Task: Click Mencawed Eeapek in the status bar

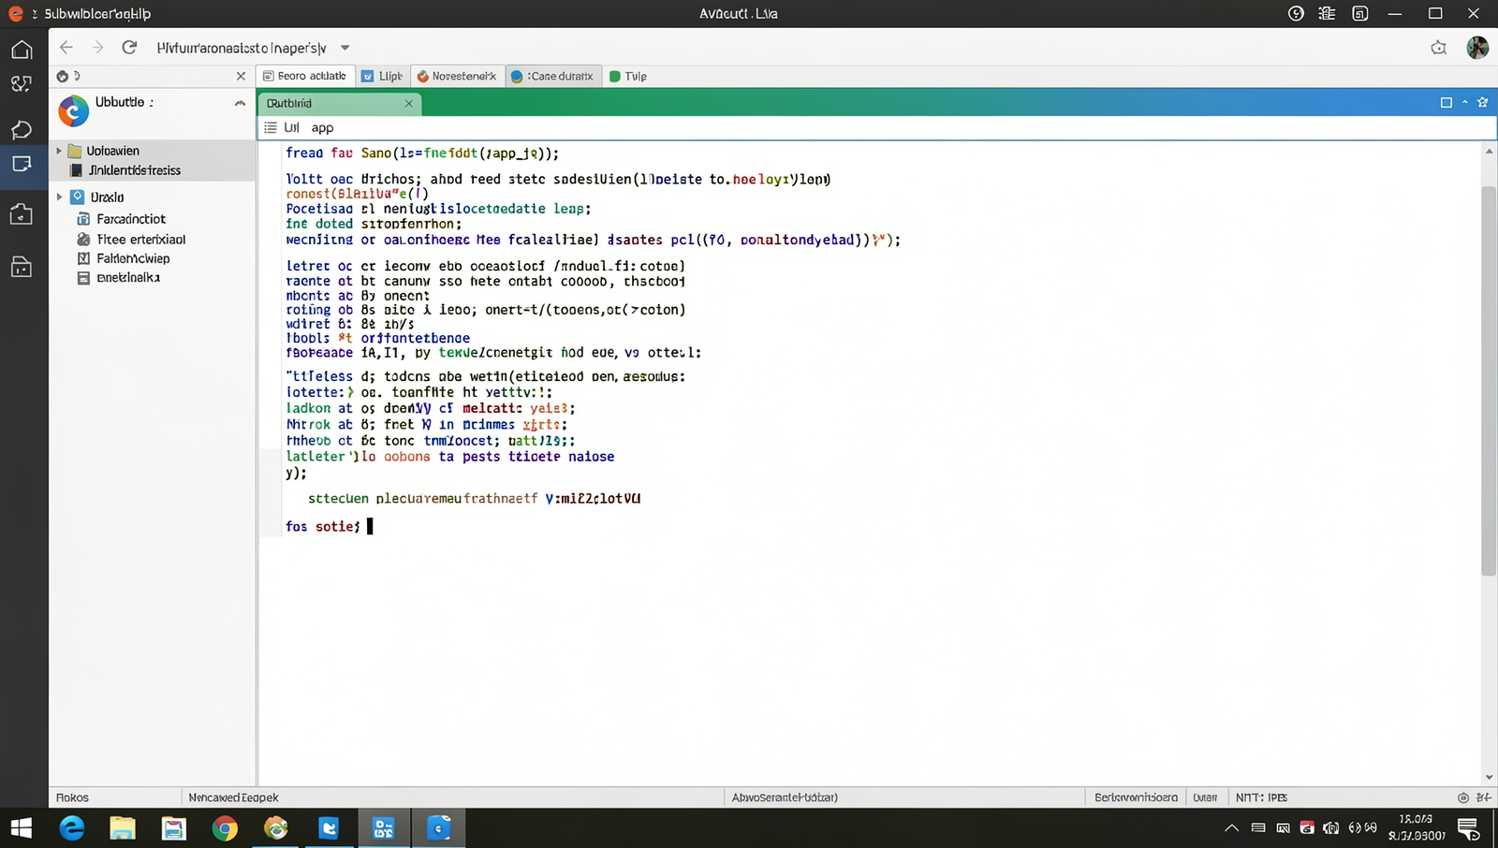Action: tap(233, 797)
